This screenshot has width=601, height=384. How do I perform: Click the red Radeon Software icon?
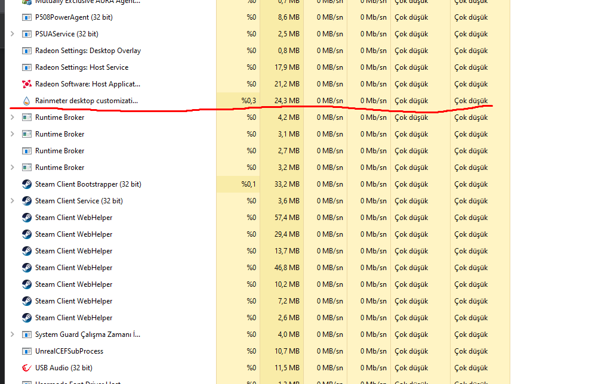[26, 84]
